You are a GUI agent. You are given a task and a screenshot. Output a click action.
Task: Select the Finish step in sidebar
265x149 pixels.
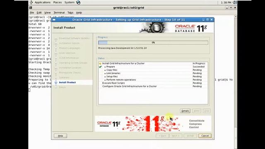(x=63, y=87)
